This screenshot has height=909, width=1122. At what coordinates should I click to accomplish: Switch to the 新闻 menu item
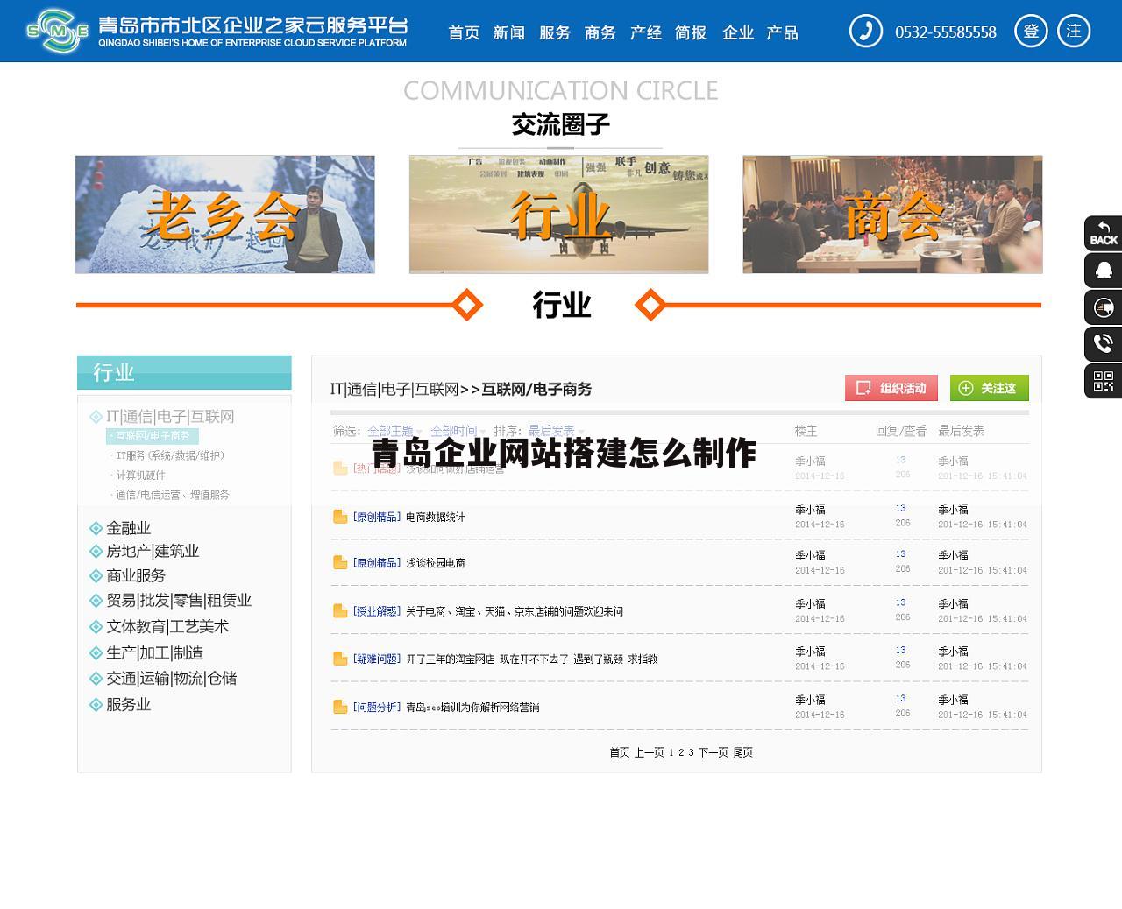(x=510, y=33)
